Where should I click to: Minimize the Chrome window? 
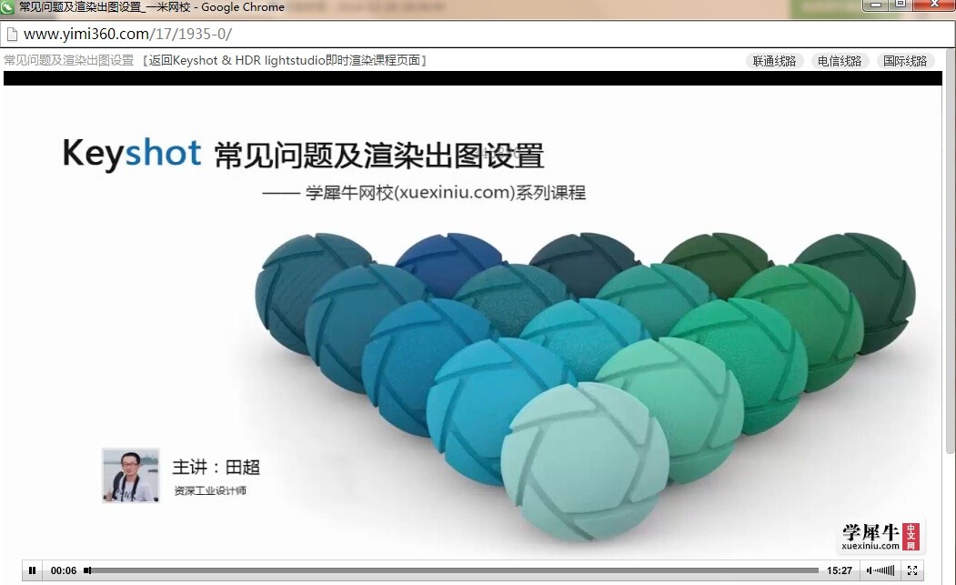coord(876,5)
